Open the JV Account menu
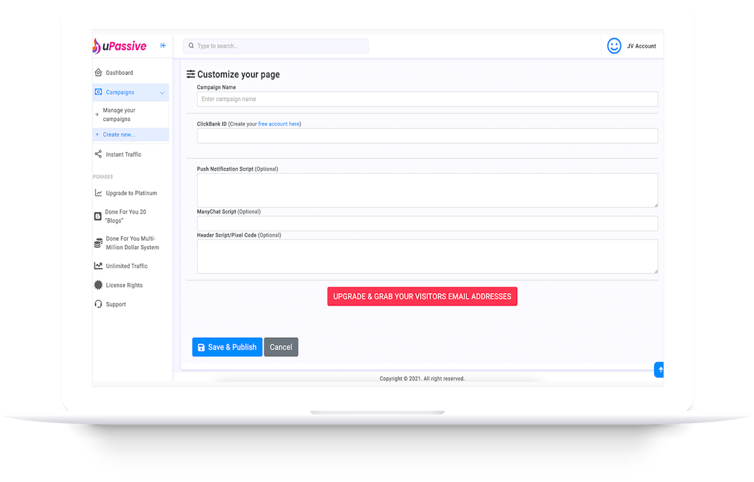 641,46
